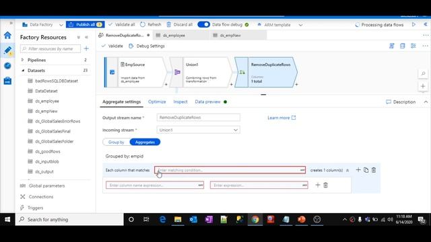Open File Explorer from the taskbar
Screen dimensions: 431x242
178,219
